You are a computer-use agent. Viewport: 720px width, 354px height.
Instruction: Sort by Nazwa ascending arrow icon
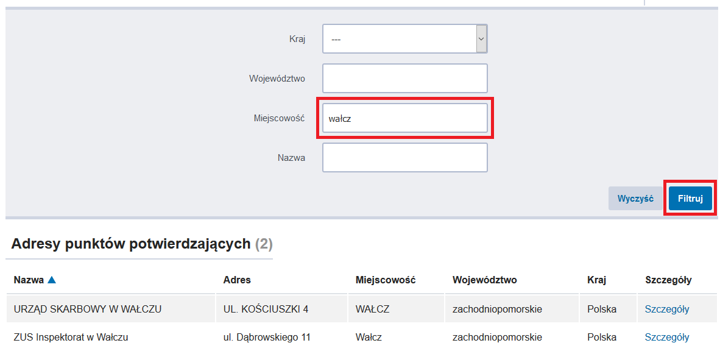tap(51, 280)
